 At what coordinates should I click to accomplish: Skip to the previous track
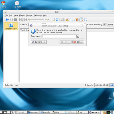tap(21, 20)
